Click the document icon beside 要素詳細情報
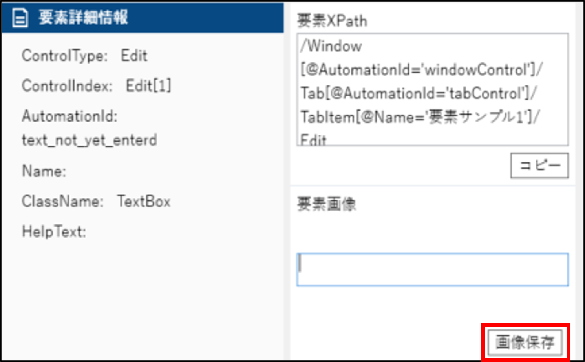585x362 pixels. click(20, 18)
